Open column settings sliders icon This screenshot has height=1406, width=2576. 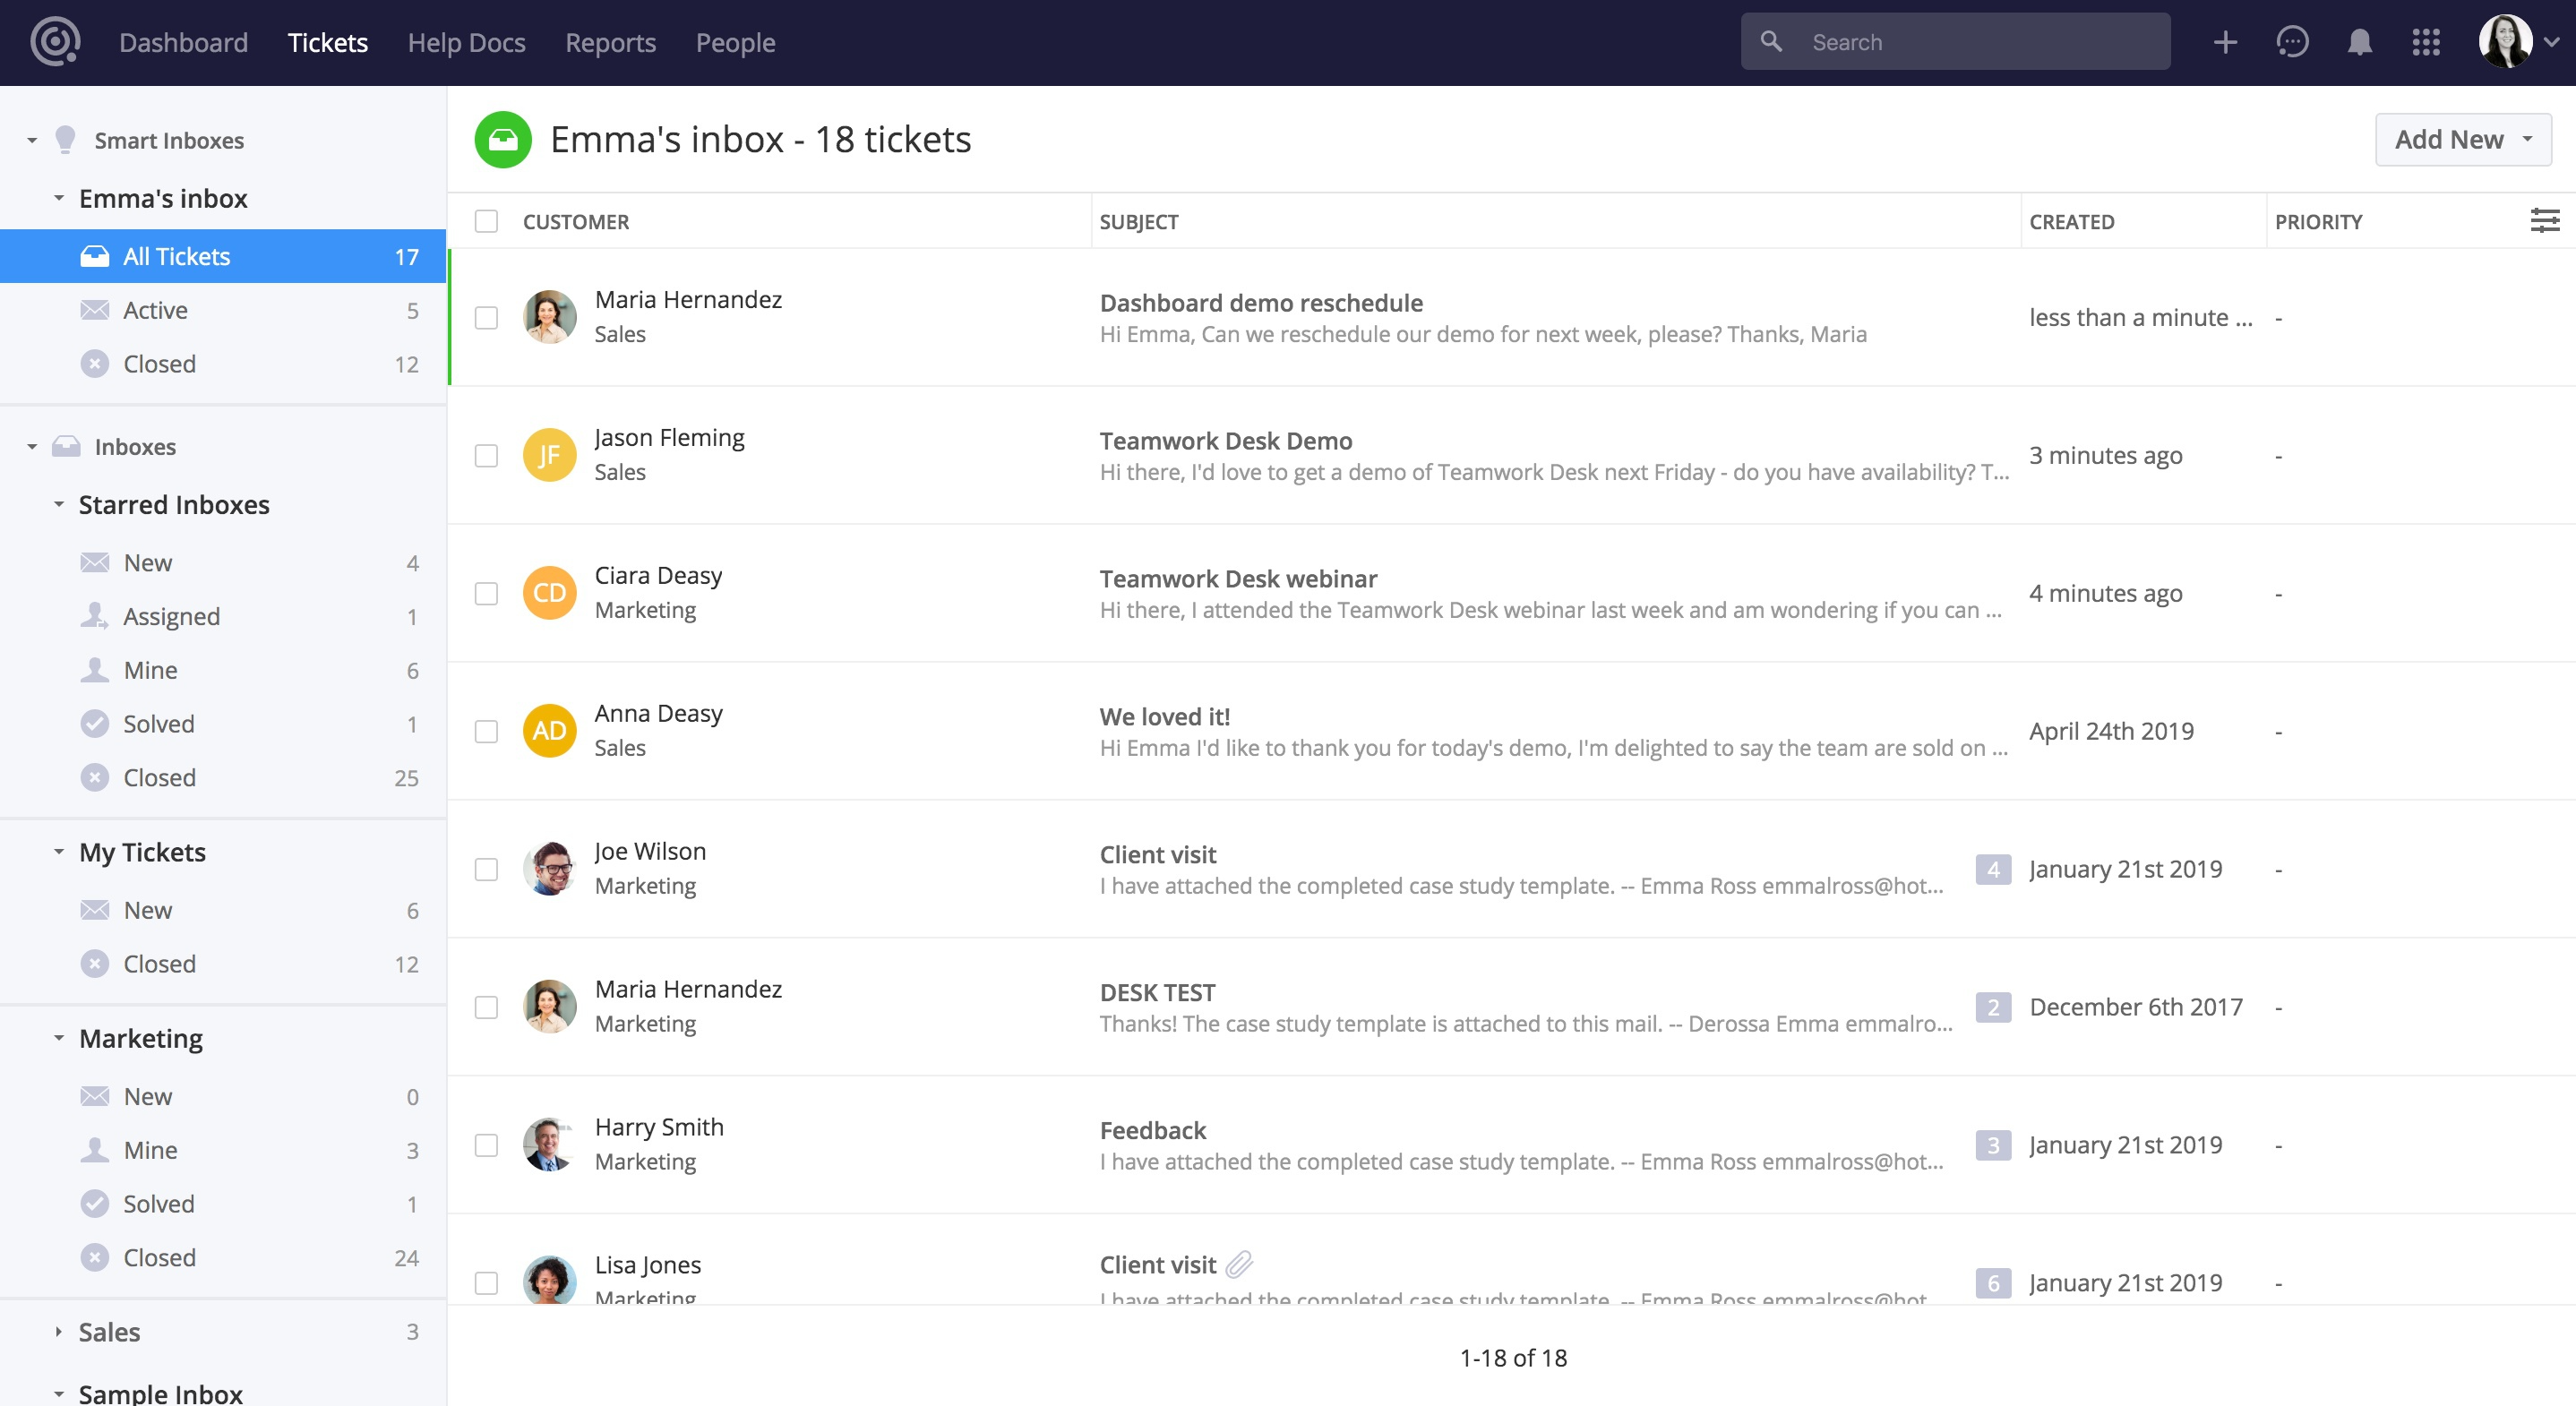(2544, 221)
